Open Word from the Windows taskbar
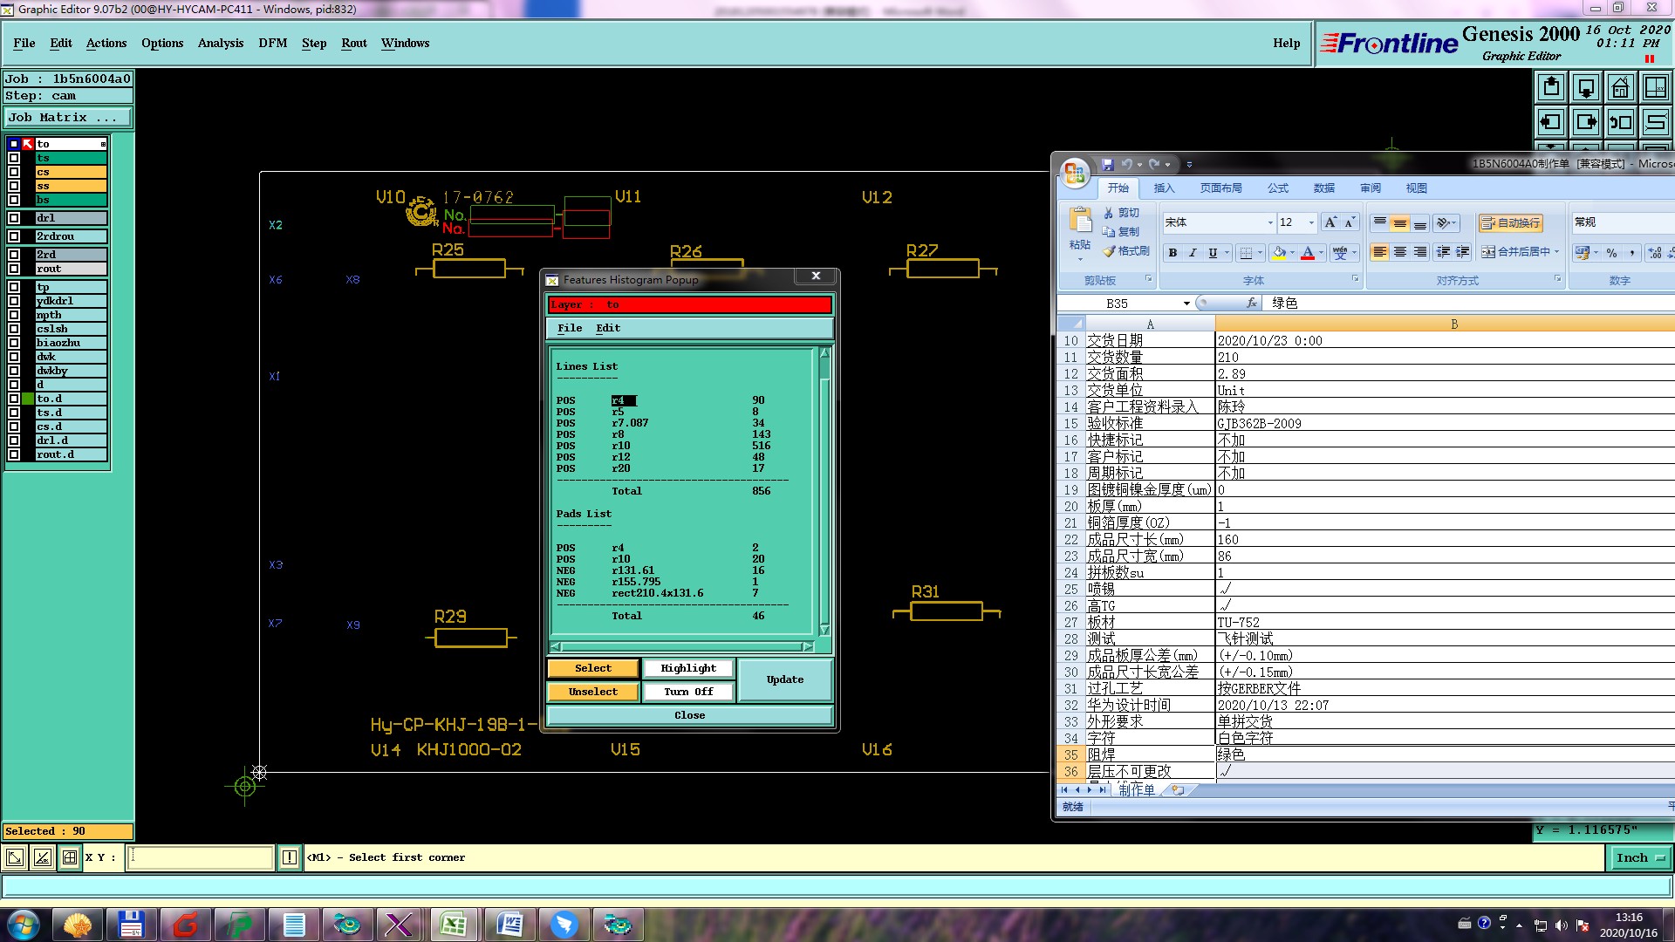The image size is (1675, 942). point(509,924)
